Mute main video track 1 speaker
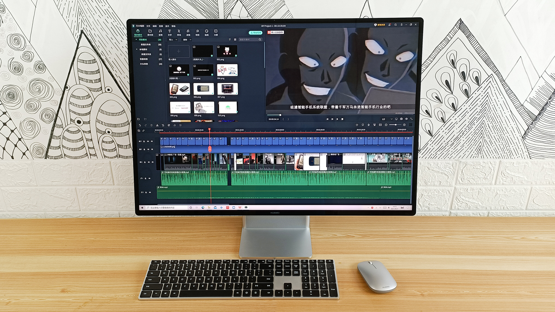This screenshot has width=555, height=312. coord(149,162)
